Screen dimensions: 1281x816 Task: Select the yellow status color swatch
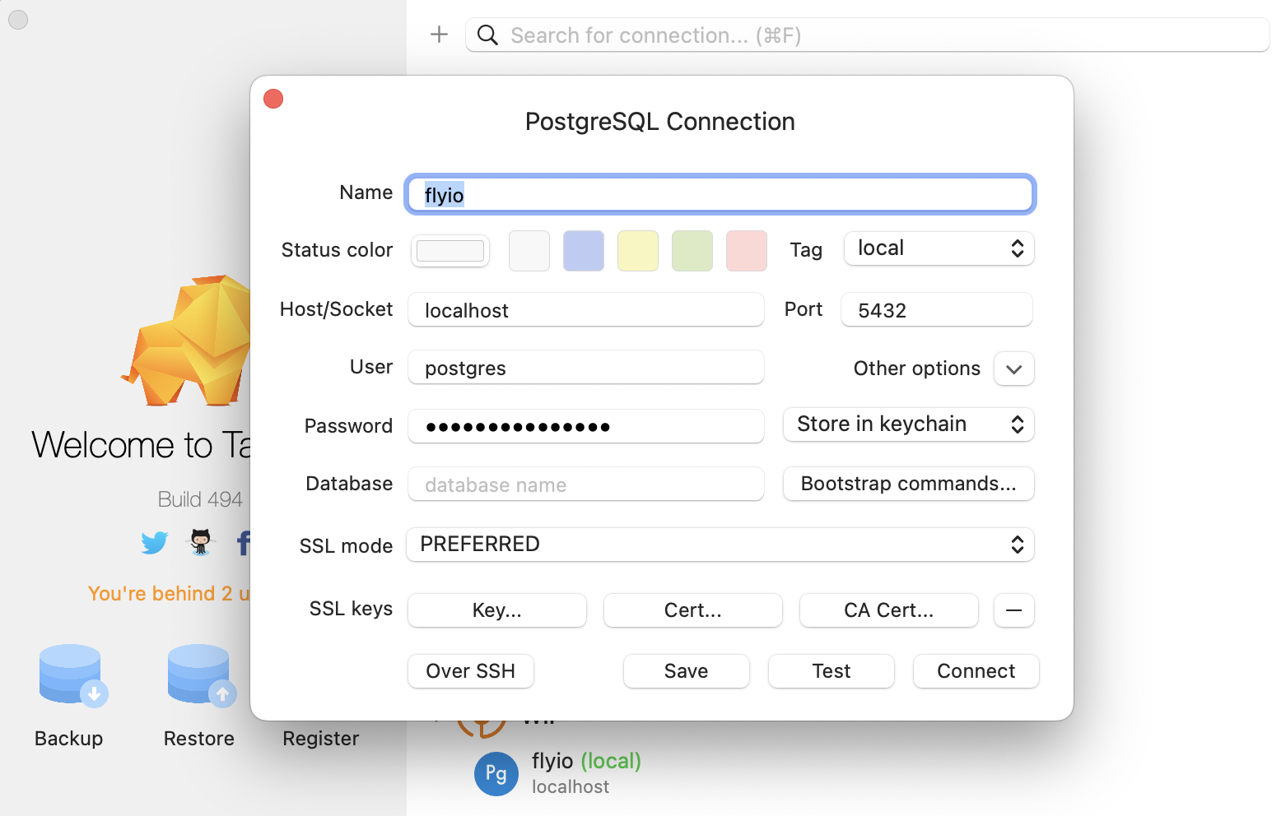[638, 251]
